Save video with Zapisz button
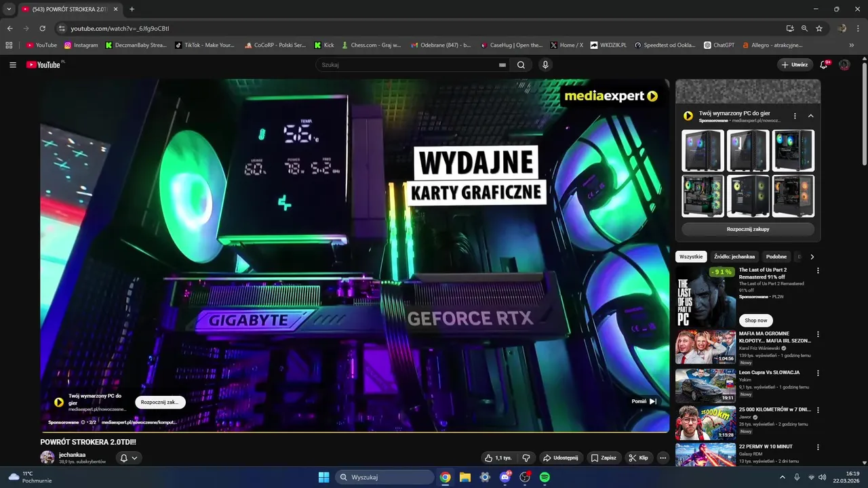 604,457
